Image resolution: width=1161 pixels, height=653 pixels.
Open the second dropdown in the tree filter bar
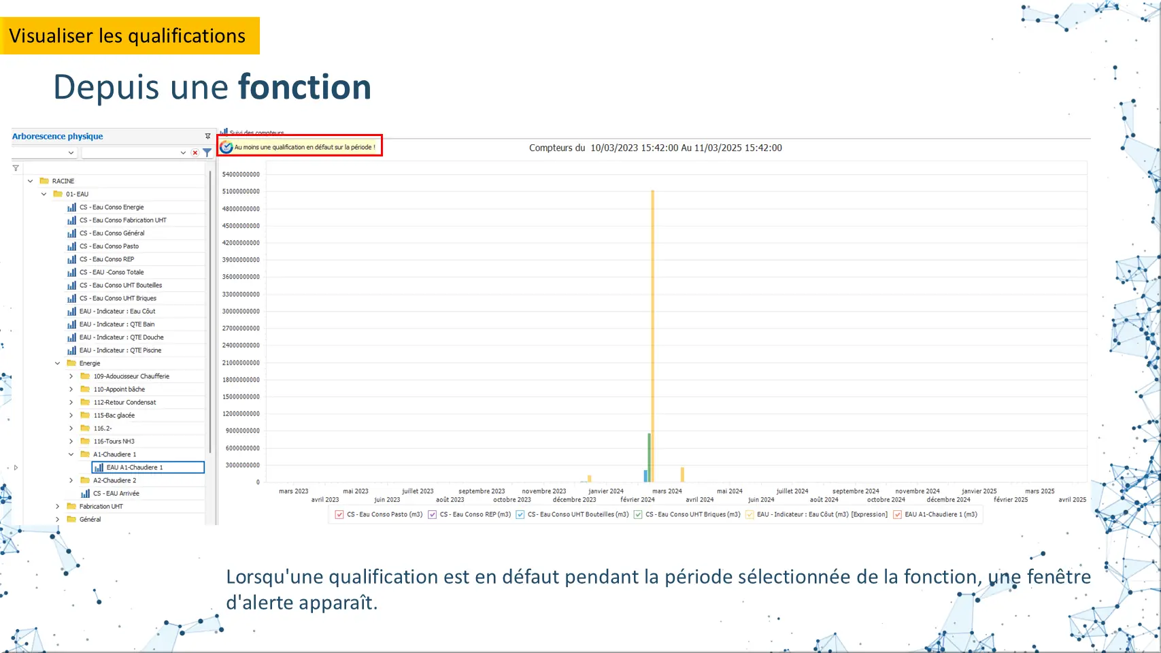pos(183,153)
